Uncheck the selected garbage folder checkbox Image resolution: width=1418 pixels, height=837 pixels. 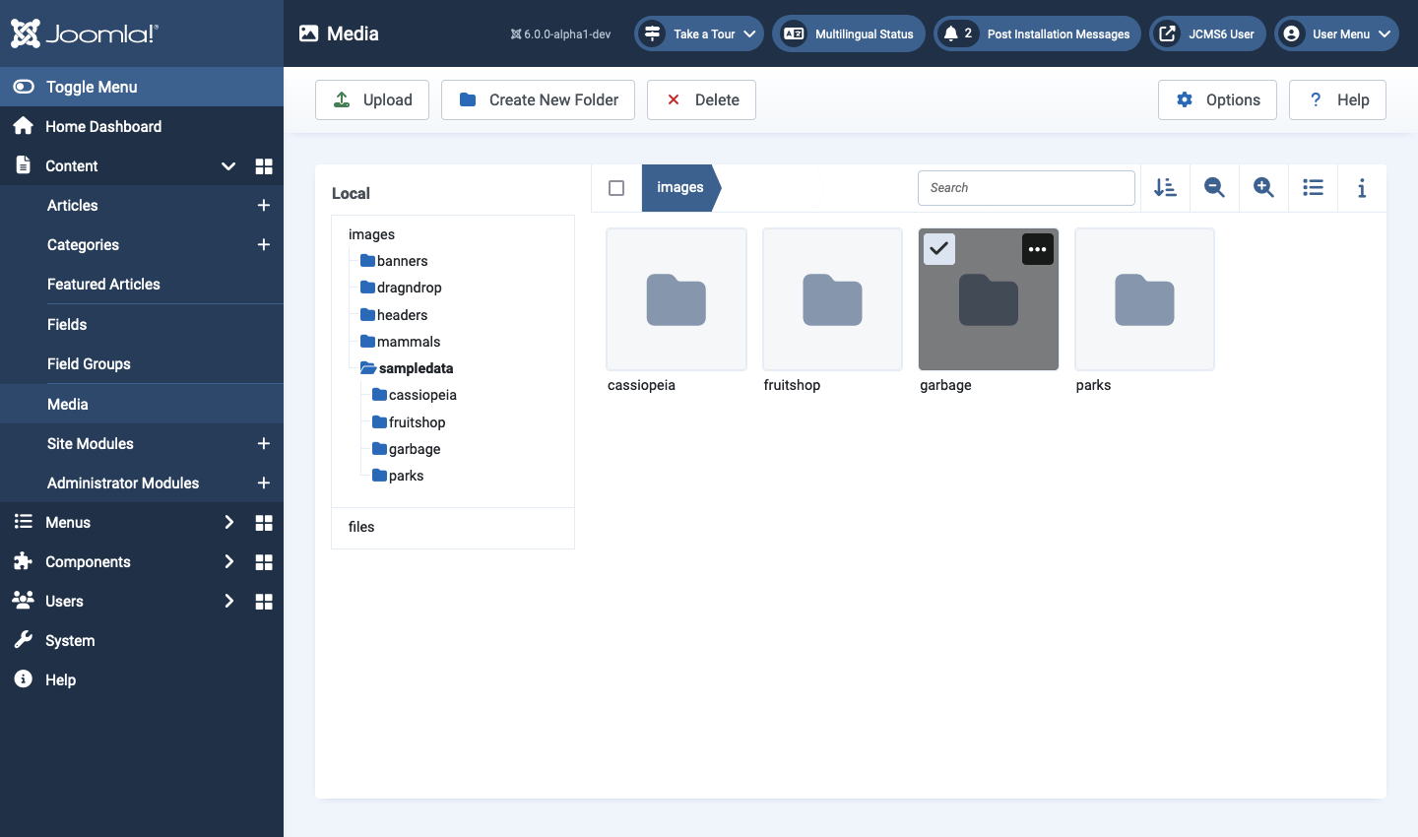click(x=939, y=249)
